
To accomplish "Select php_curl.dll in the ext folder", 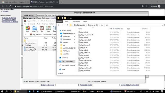I will point(83,37).
